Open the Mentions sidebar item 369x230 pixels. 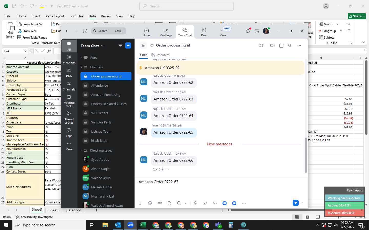tap(69, 59)
